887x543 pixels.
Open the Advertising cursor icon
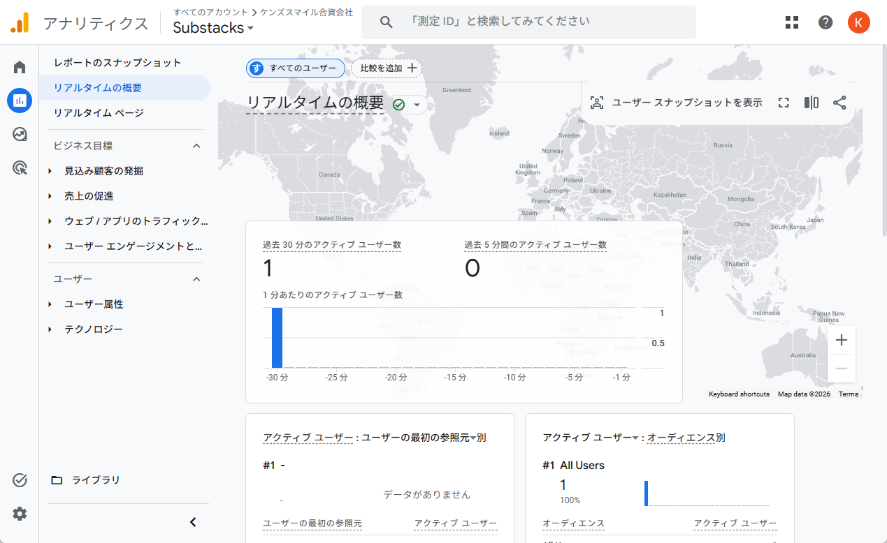pos(20,168)
